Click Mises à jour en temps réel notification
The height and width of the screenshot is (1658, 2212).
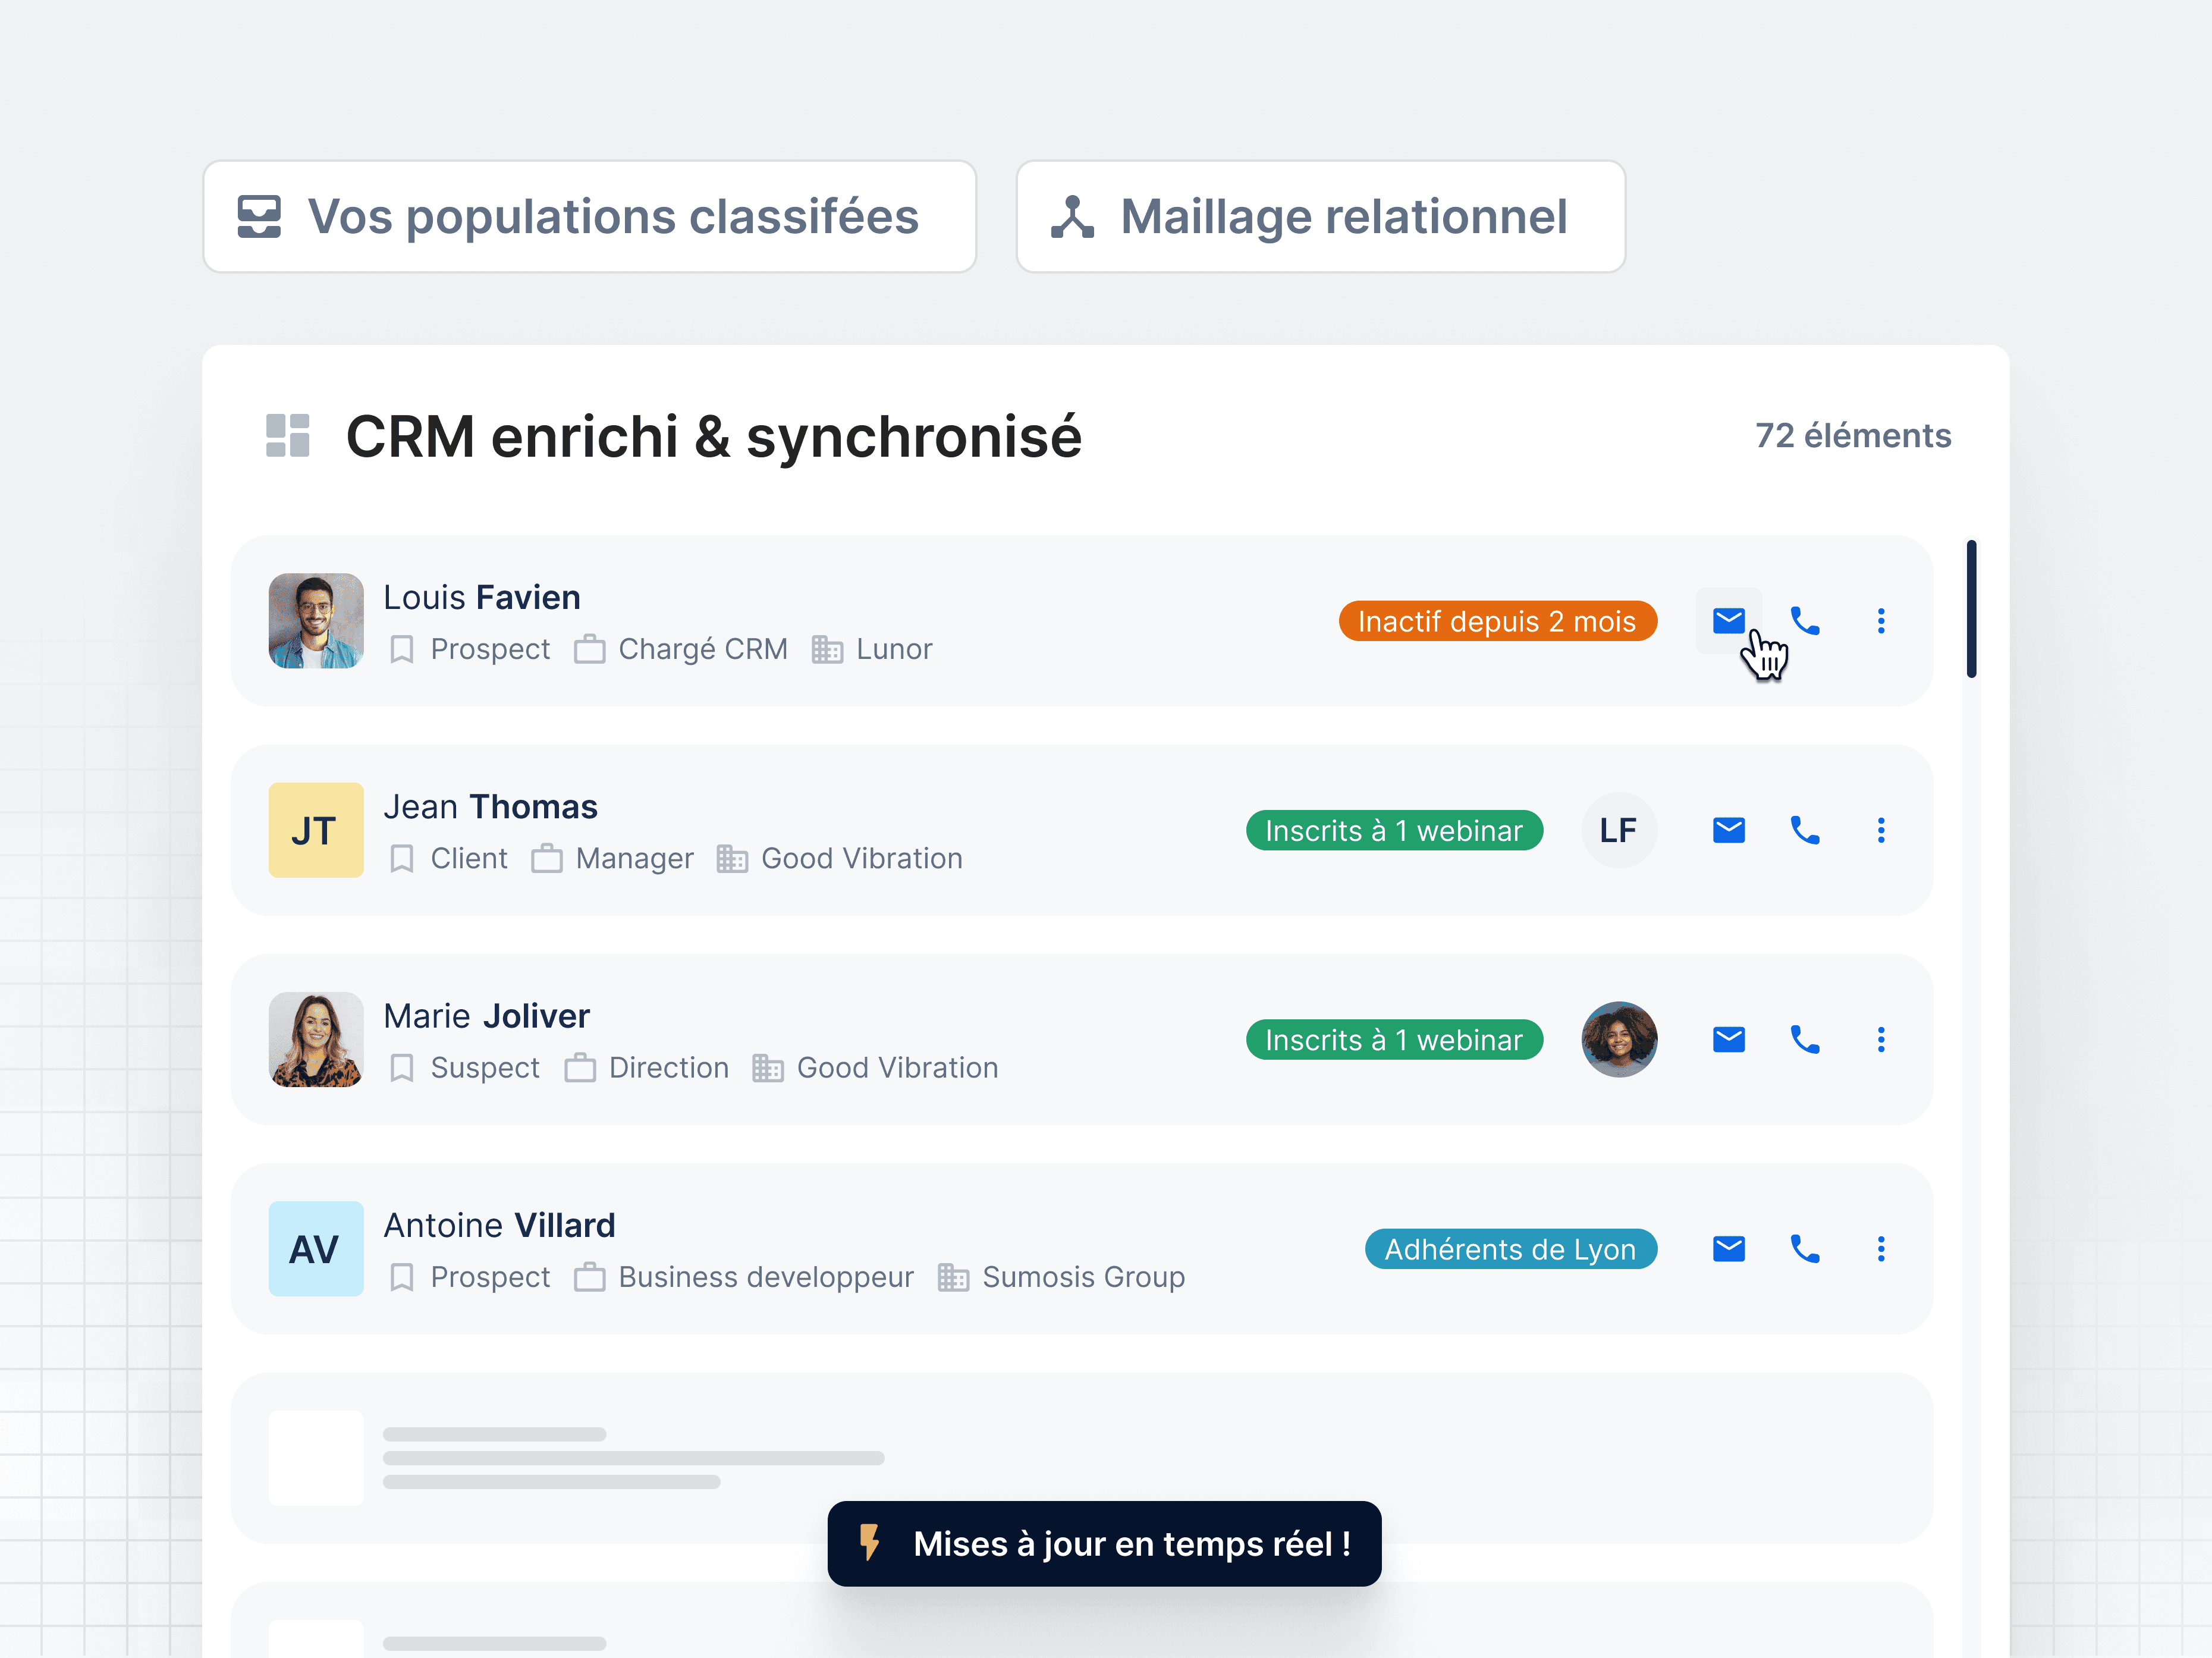point(1104,1543)
